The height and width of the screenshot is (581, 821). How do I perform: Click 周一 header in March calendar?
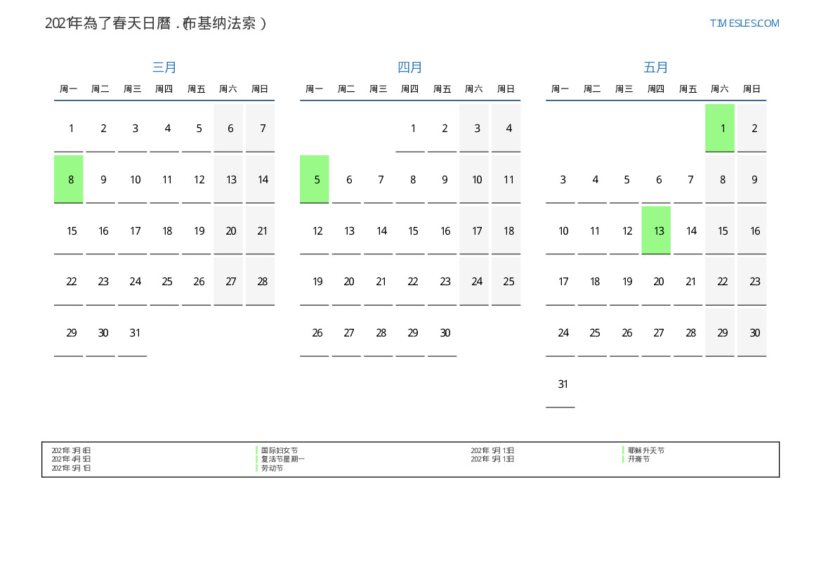click(x=69, y=89)
